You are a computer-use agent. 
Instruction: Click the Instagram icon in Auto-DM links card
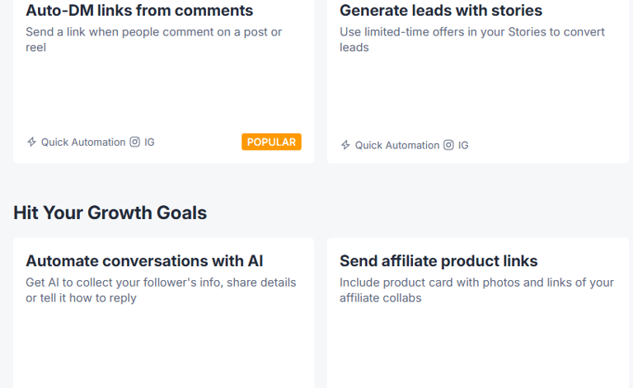tap(135, 142)
